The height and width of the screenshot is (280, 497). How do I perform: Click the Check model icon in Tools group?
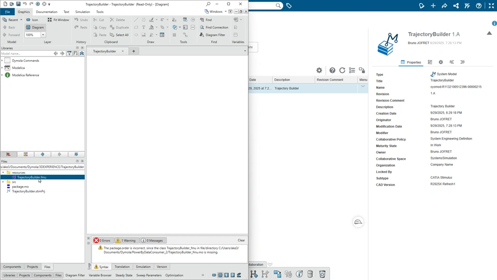174,27
